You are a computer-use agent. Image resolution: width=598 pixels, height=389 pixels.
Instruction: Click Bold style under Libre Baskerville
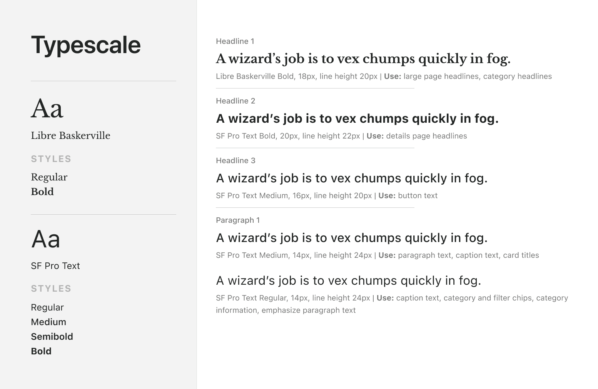click(x=42, y=192)
